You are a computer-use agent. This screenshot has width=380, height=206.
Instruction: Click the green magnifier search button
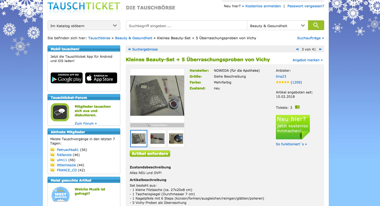(316, 26)
